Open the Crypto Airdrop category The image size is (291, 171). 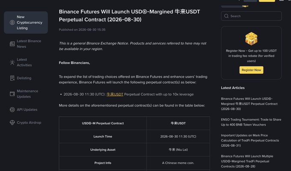[x=26, y=123]
